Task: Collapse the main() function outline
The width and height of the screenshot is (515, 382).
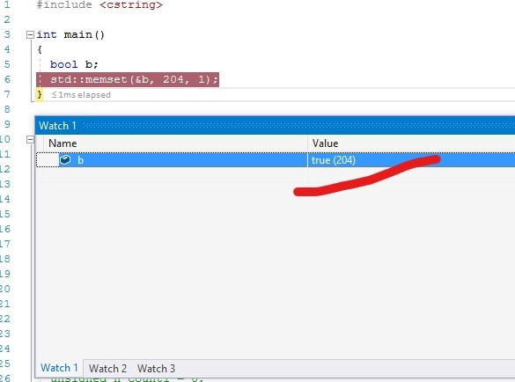Action: point(30,34)
